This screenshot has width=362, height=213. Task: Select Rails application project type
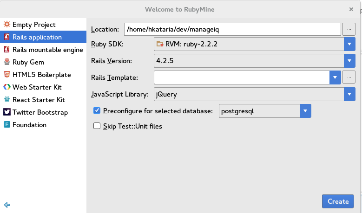[43, 37]
